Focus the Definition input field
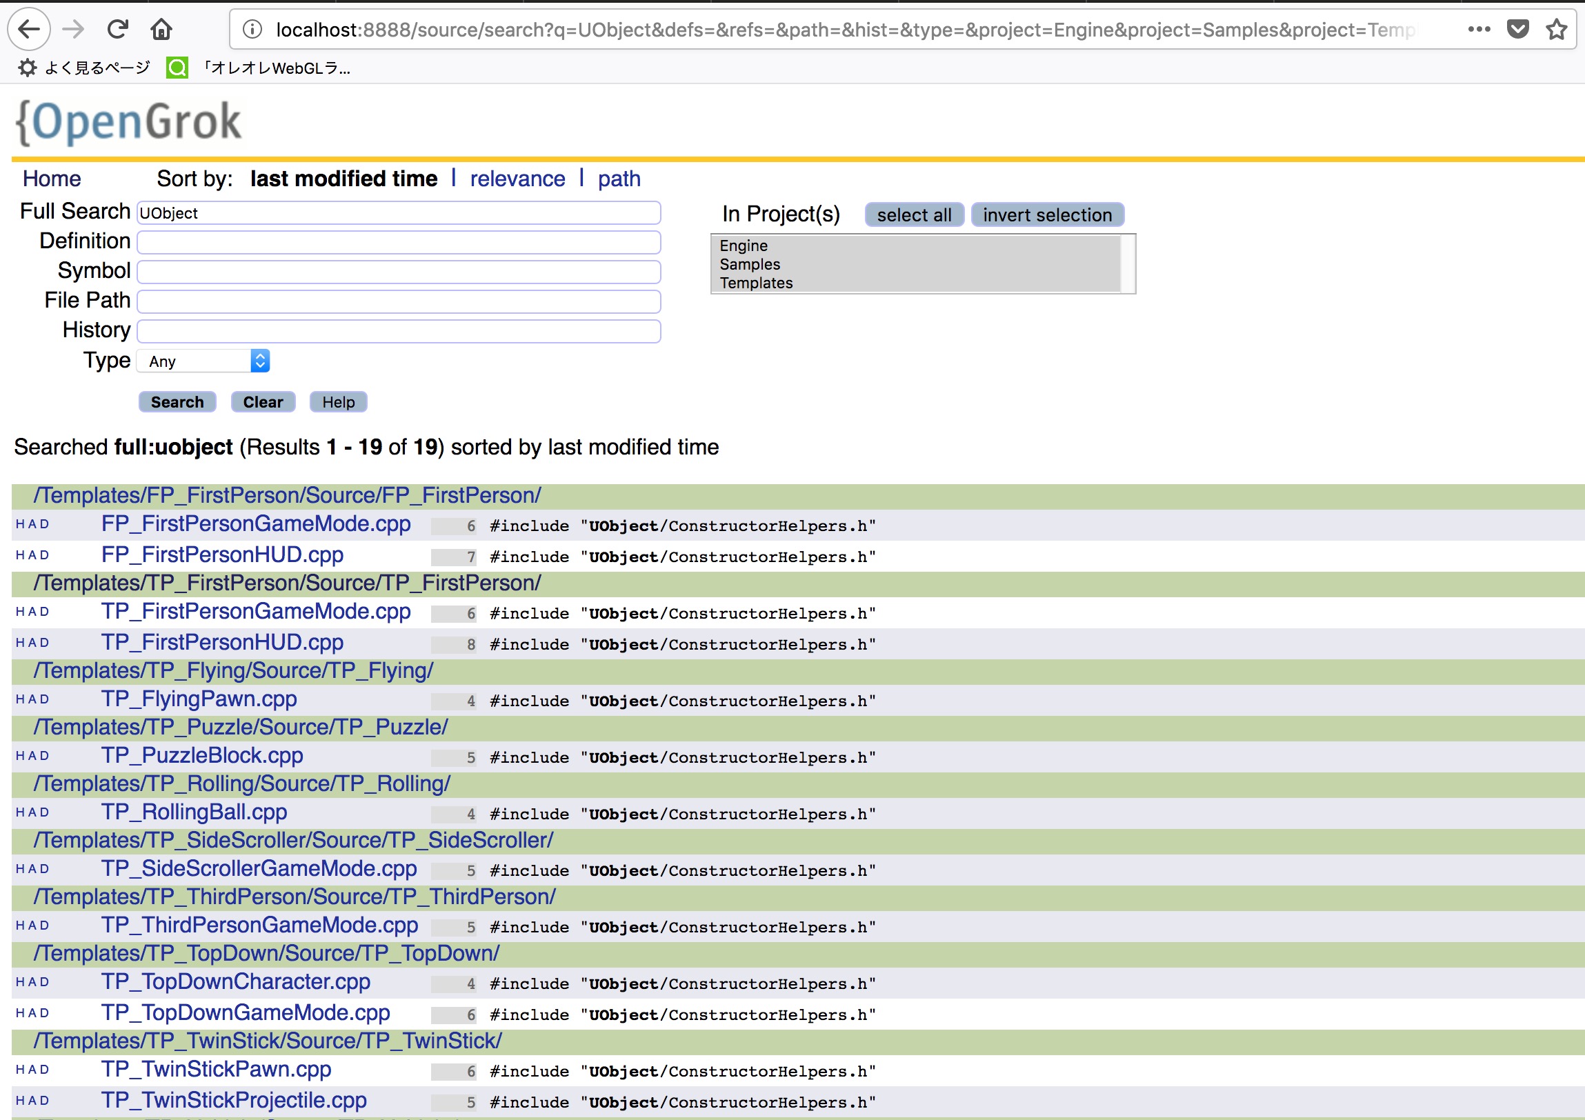Screen dimensions: 1585x1120 click(399, 242)
